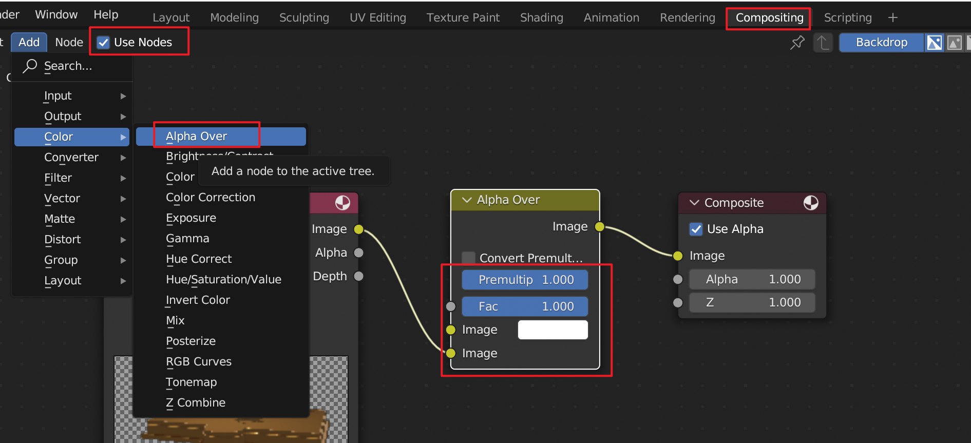Viewport: 971px width, 443px height.
Task: Adjust the Fac slider in Alpha Over
Action: 525,306
